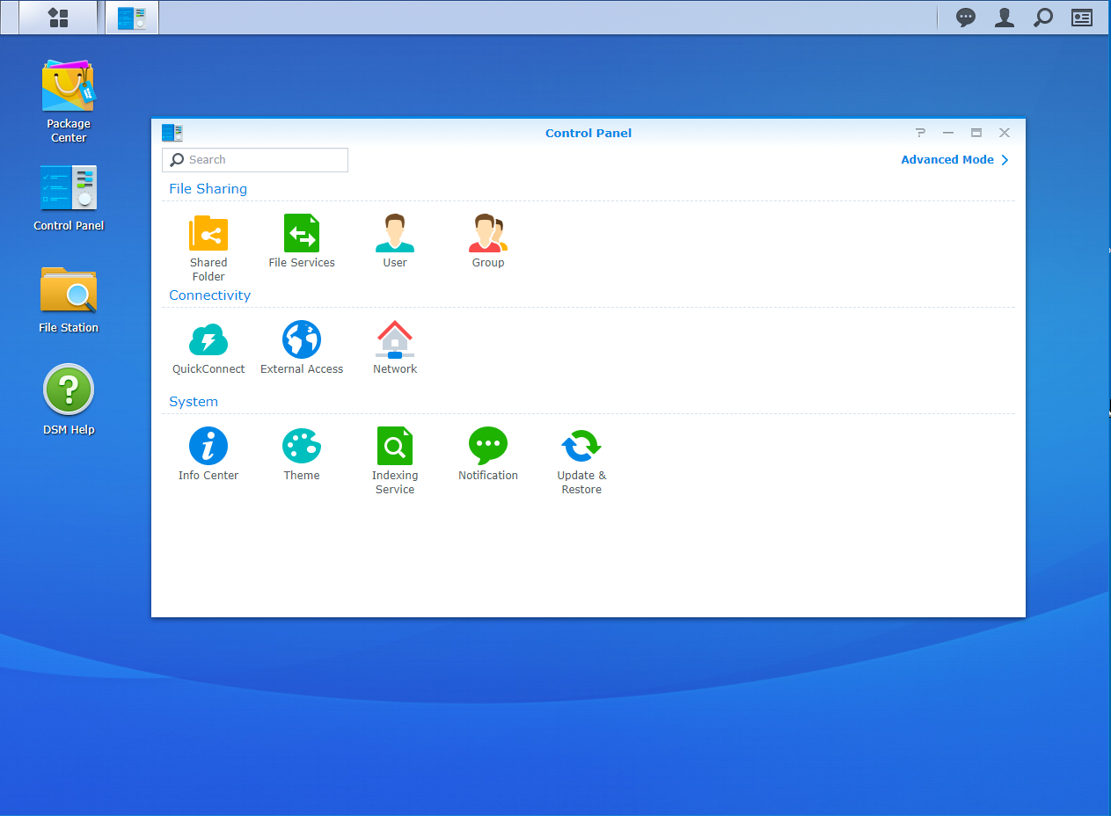Image resolution: width=1111 pixels, height=816 pixels.
Task: Open the Network settings icon
Action: pyautogui.click(x=395, y=340)
